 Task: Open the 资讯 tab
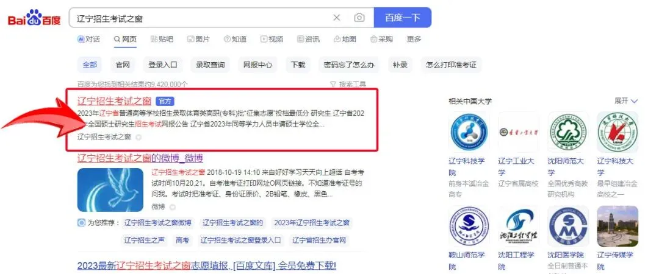(x=309, y=39)
